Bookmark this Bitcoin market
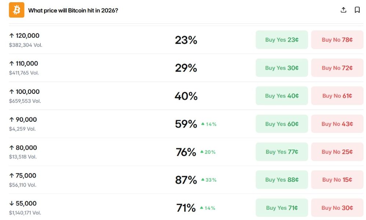The image size is (366, 220). click(x=357, y=10)
